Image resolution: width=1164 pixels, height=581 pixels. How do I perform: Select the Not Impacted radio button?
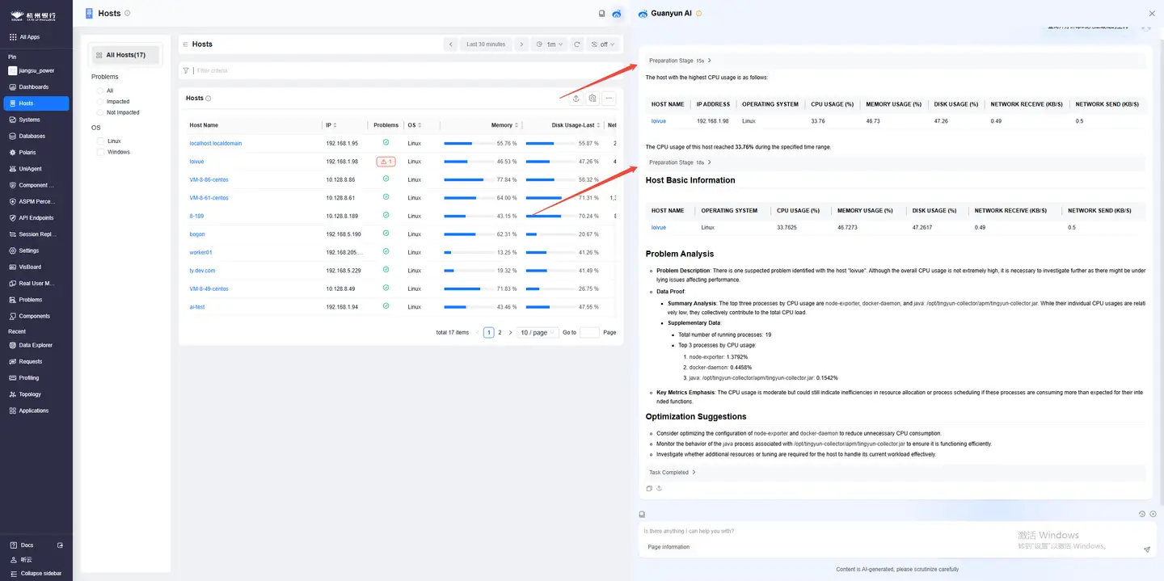coord(100,112)
